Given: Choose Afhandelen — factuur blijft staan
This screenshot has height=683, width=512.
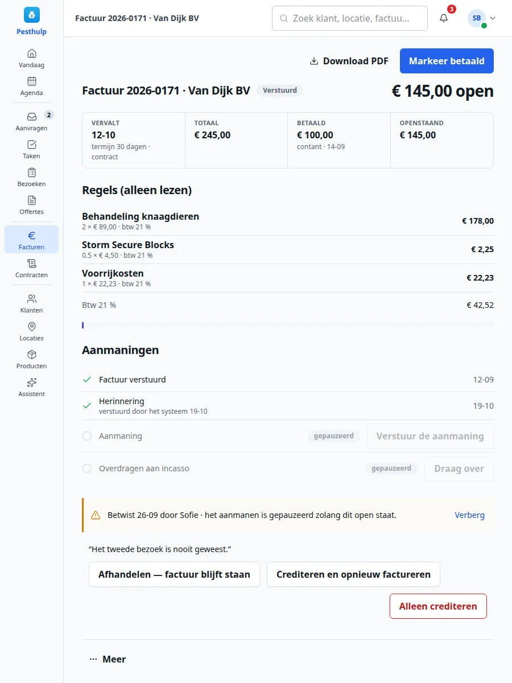Looking at the screenshot, I should (174, 574).
